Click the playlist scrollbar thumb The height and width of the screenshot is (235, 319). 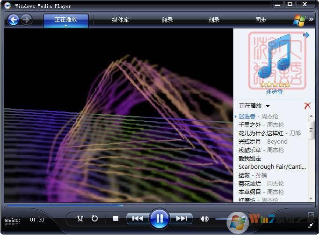[x=311, y=130]
